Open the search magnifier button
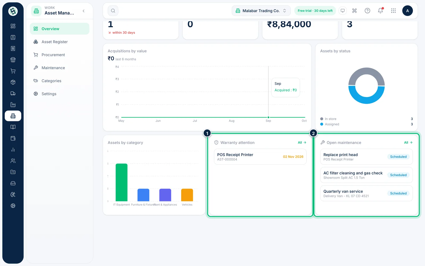The height and width of the screenshot is (266, 425). pyautogui.click(x=113, y=11)
